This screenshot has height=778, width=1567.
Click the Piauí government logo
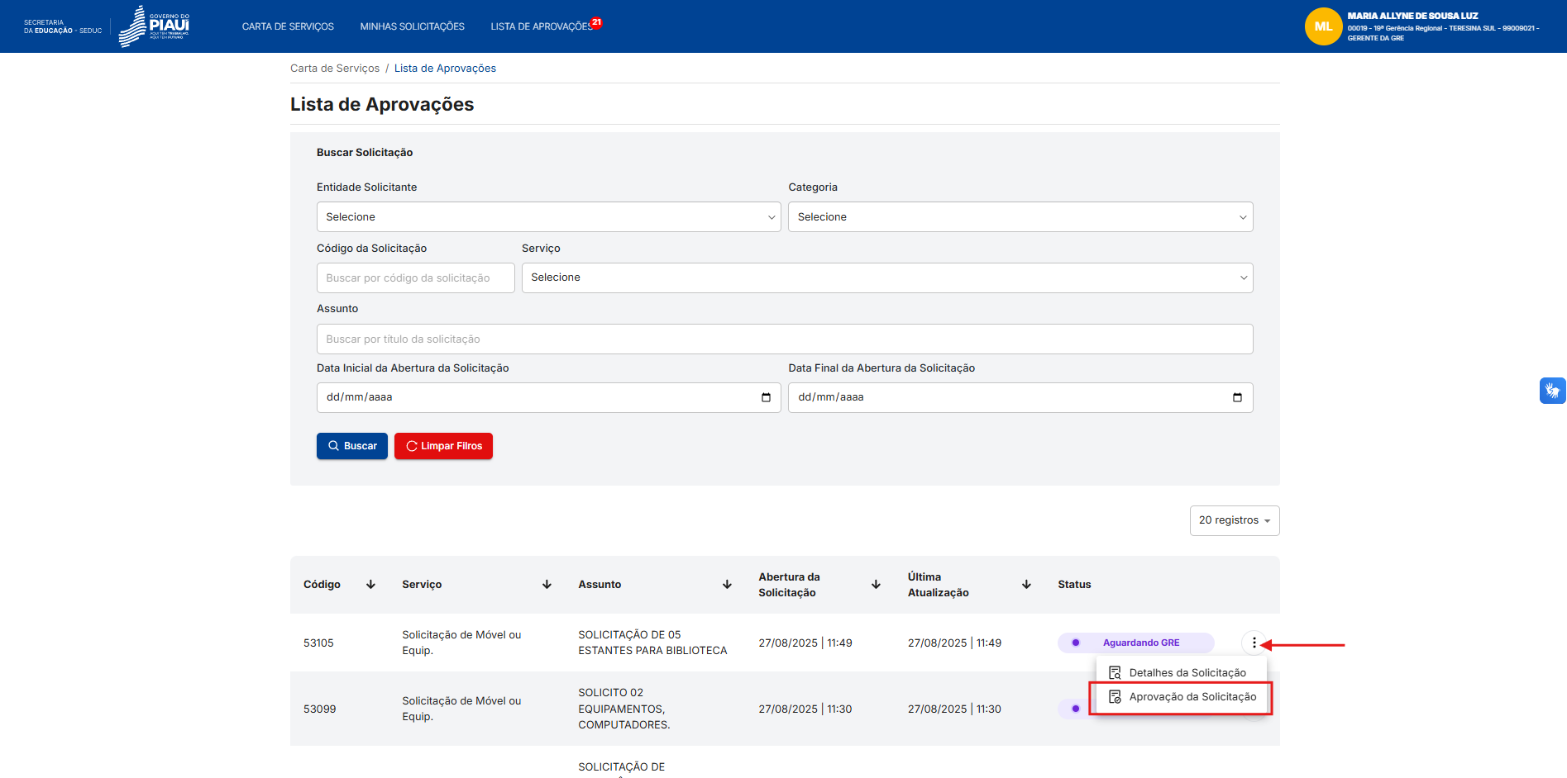155,26
